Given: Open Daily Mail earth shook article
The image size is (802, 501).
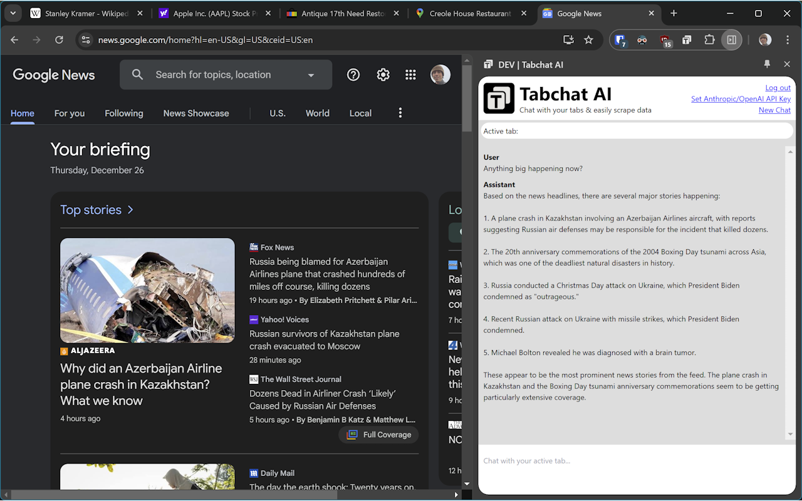Looking at the screenshot, I should (x=332, y=487).
